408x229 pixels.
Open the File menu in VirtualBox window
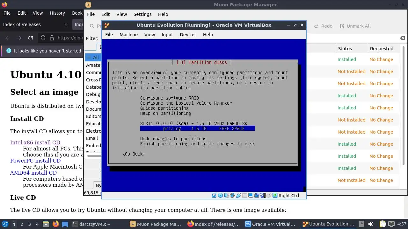[x=109, y=35]
